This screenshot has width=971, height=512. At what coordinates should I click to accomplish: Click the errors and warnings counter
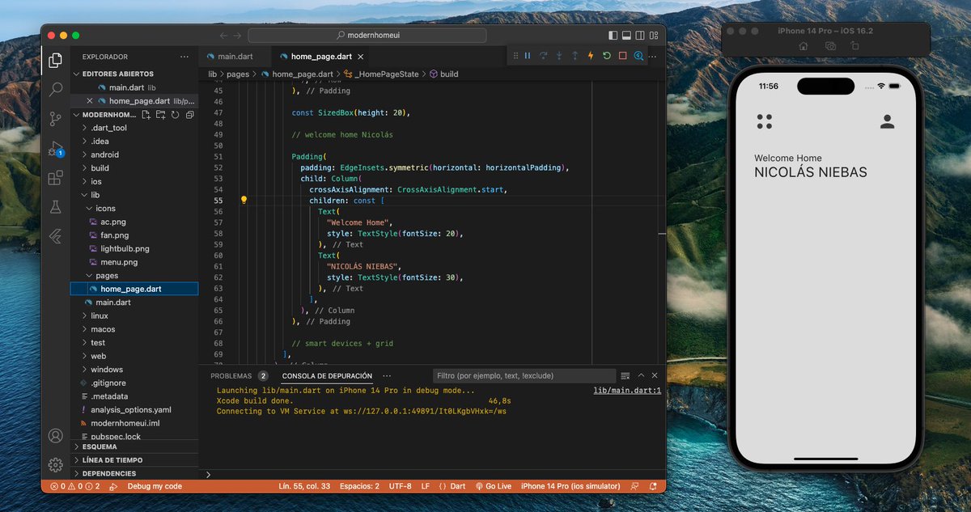coord(74,486)
